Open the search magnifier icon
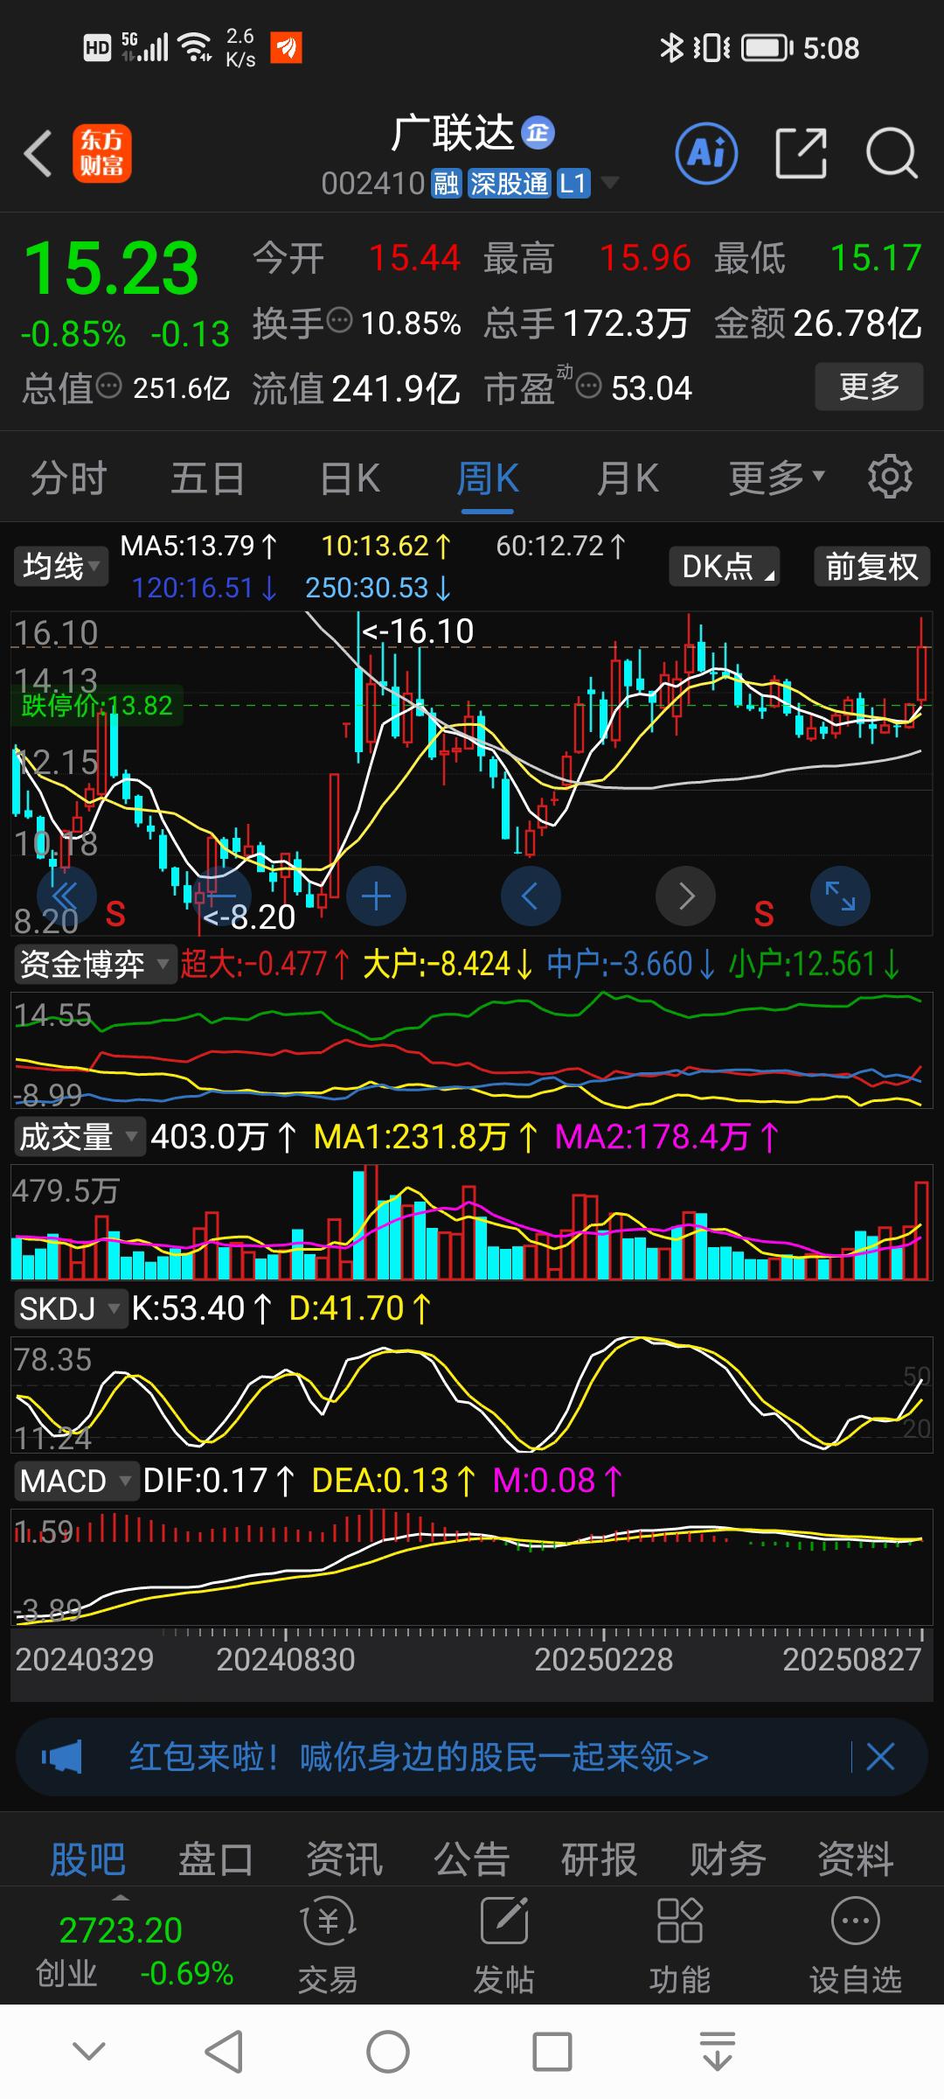 click(x=891, y=154)
